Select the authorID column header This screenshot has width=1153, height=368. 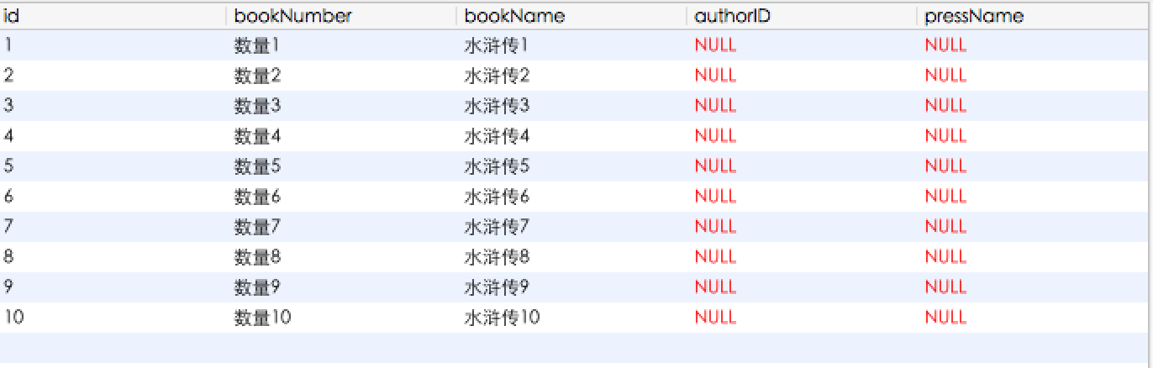(x=803, y=16)
